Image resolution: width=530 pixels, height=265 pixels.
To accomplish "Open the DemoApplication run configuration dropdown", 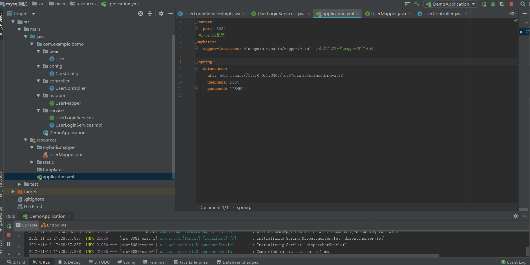I will coord(450,4).
